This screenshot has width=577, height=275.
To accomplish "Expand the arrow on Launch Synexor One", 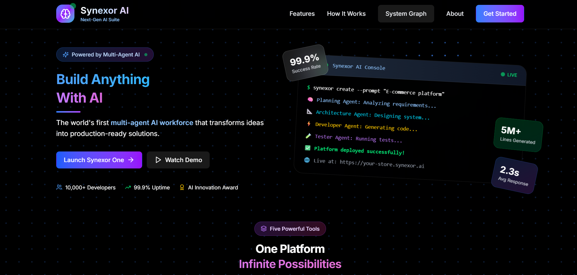I will 131,160.
